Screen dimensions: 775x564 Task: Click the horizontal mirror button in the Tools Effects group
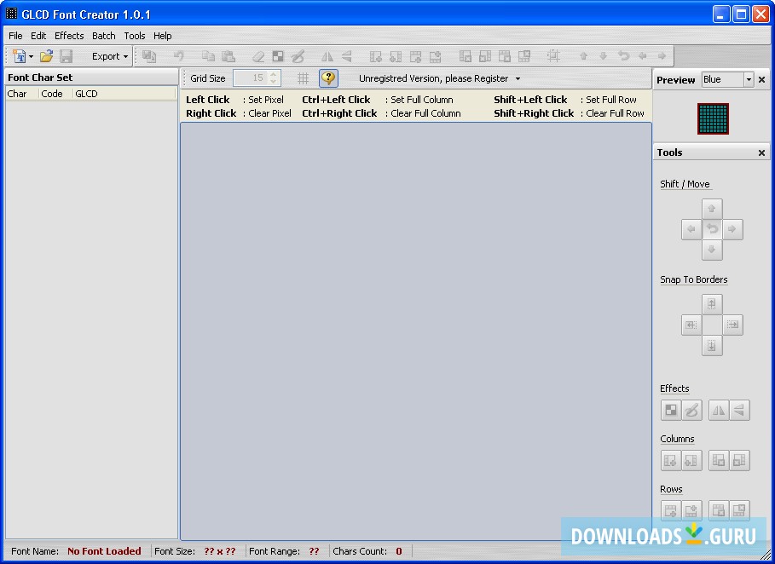click(x=719, y=410)
